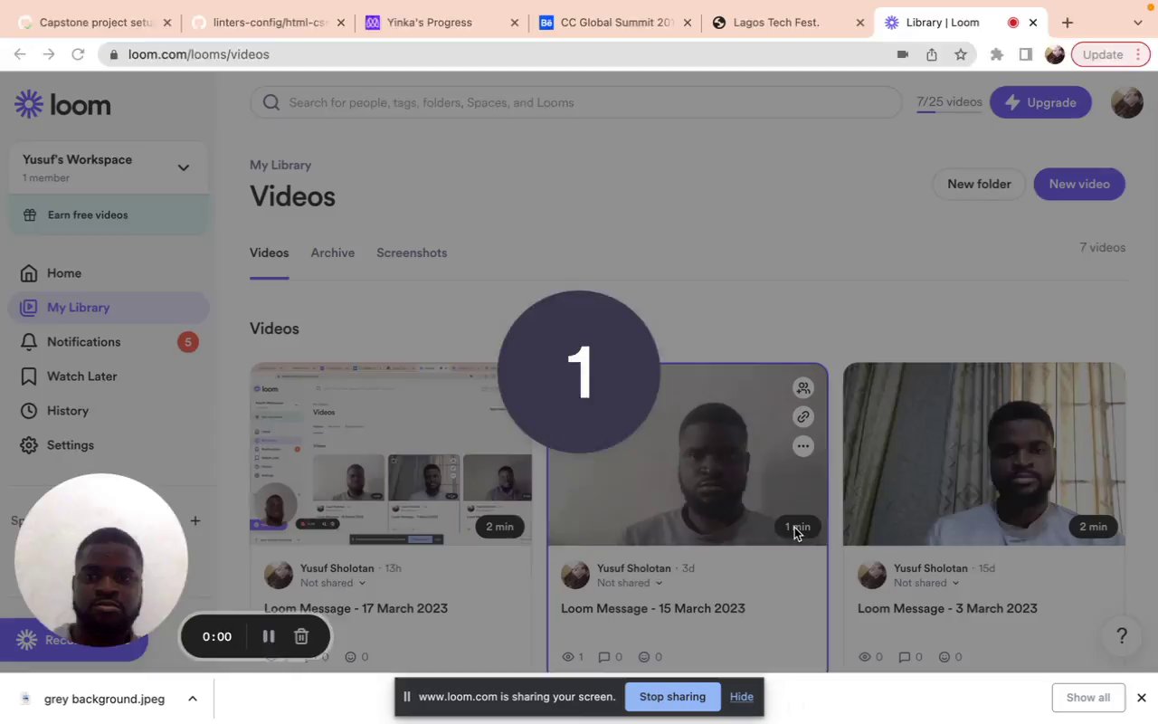The width and height of the screenshot is (1158, 724).
Task: Click reactions emoji icon on 3 March video
Action: coord(944,657)
